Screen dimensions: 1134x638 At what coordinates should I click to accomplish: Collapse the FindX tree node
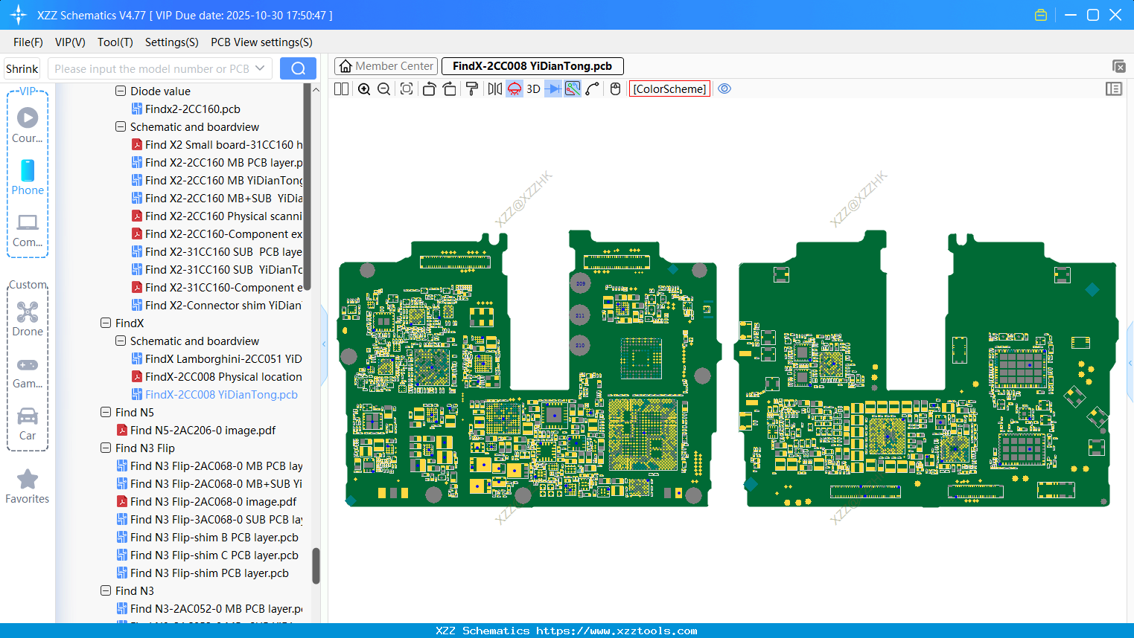click(x=106, y=323)
